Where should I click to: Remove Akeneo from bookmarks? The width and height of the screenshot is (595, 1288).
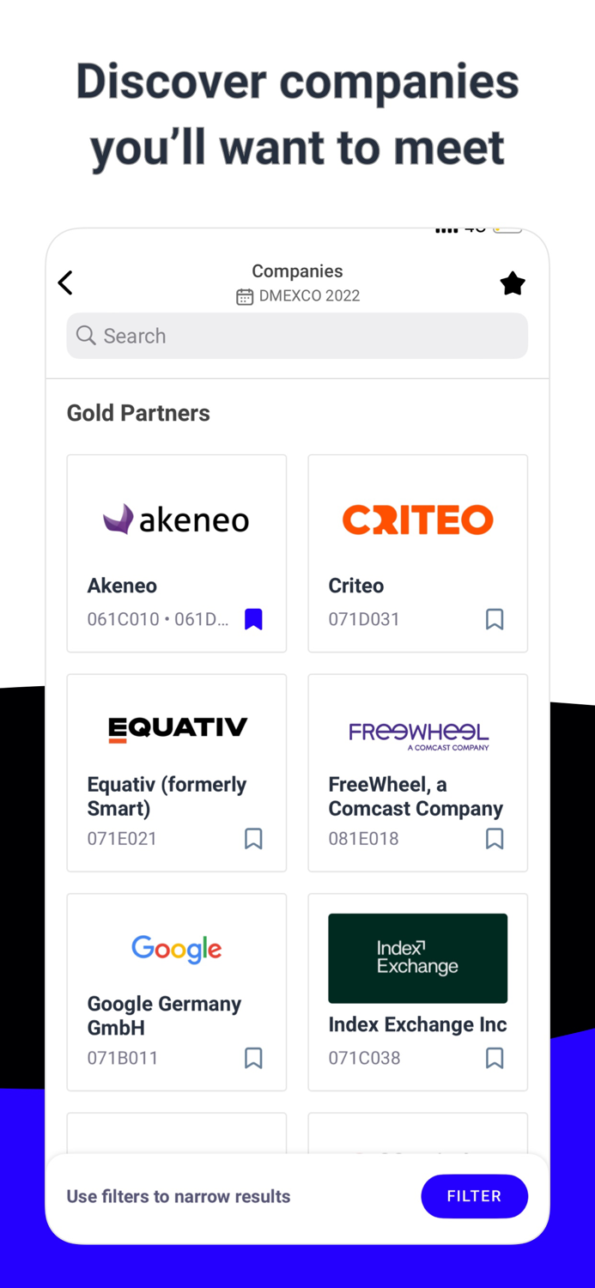(x=253, y=618)
